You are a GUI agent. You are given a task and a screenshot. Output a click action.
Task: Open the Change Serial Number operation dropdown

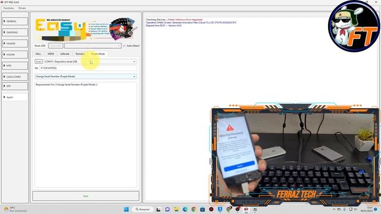(86, 77)
